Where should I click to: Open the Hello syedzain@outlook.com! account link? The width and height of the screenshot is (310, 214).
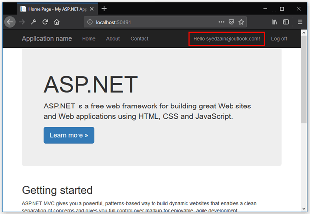[227, 39]
